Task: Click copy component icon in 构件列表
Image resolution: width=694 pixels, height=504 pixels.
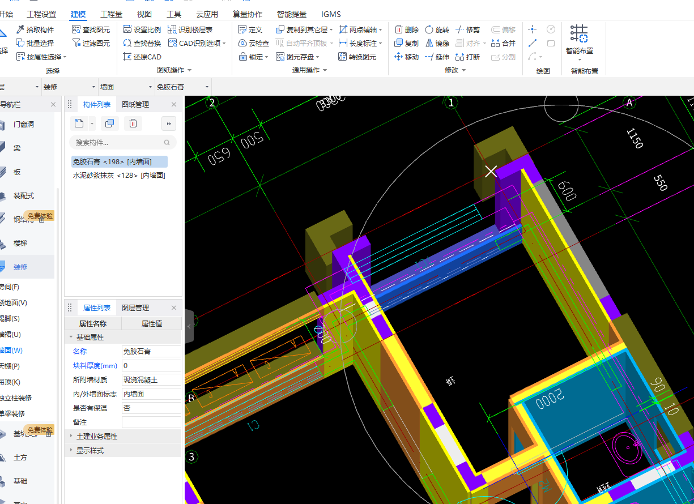Action: 110,123
